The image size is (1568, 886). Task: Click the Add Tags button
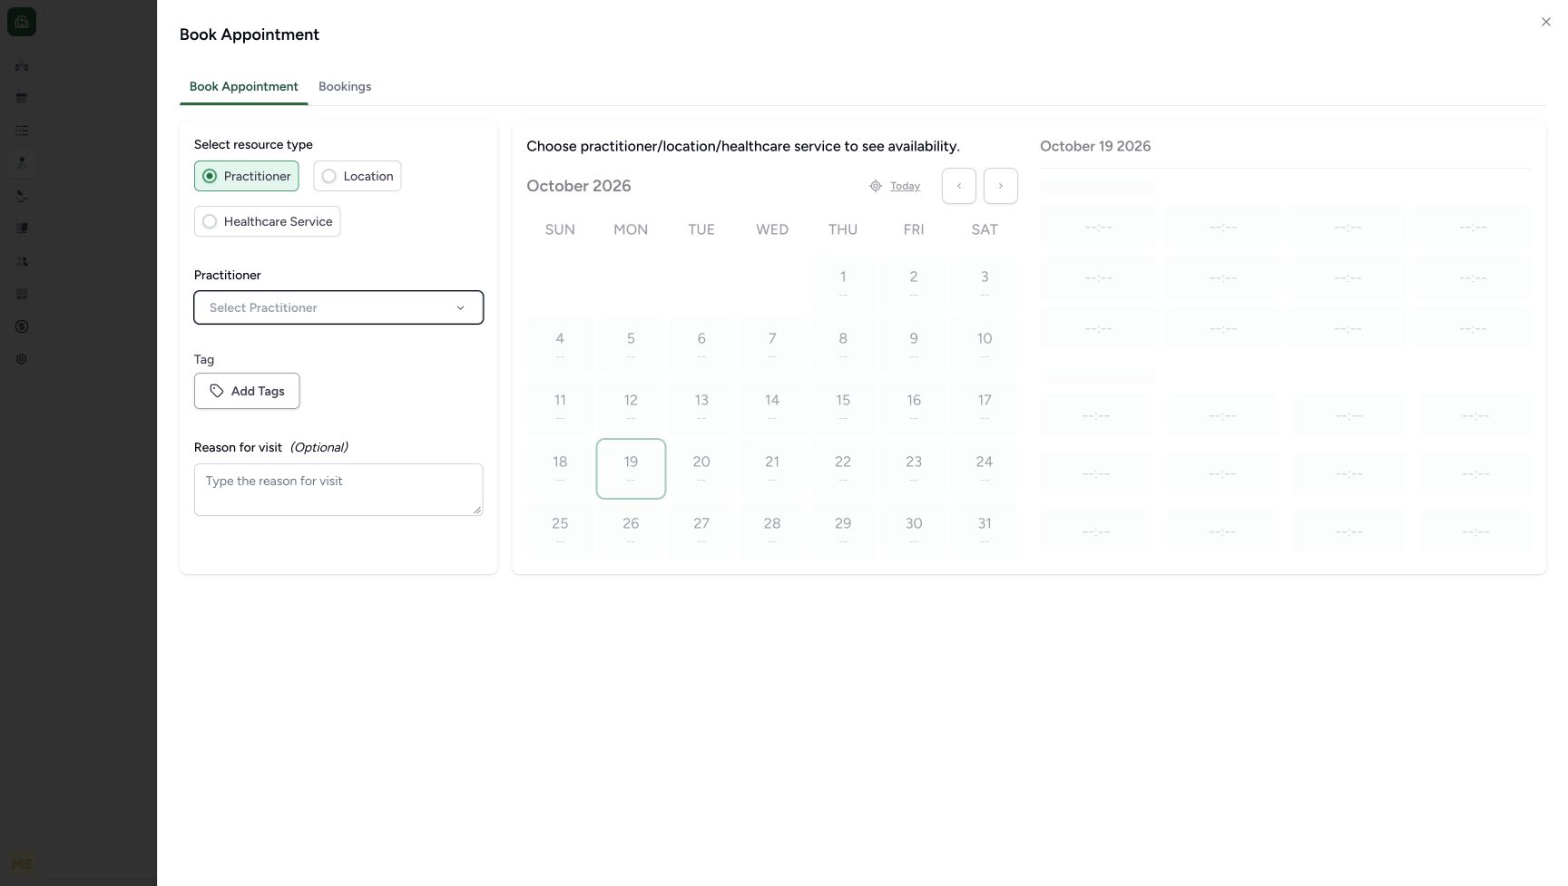(247, 391)
